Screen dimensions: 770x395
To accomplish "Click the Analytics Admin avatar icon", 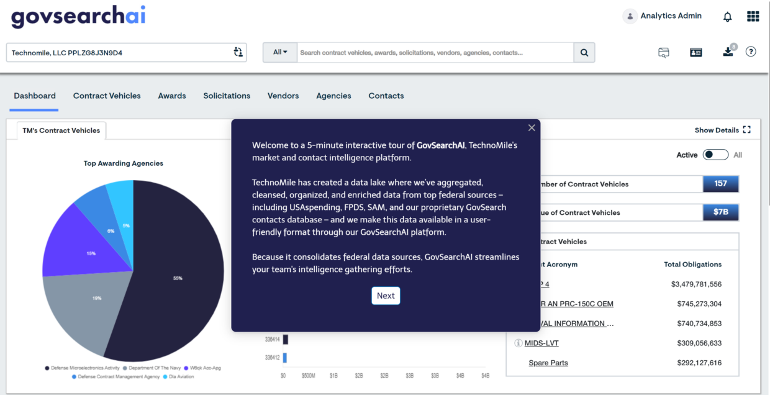I will (x=630, y=16).
